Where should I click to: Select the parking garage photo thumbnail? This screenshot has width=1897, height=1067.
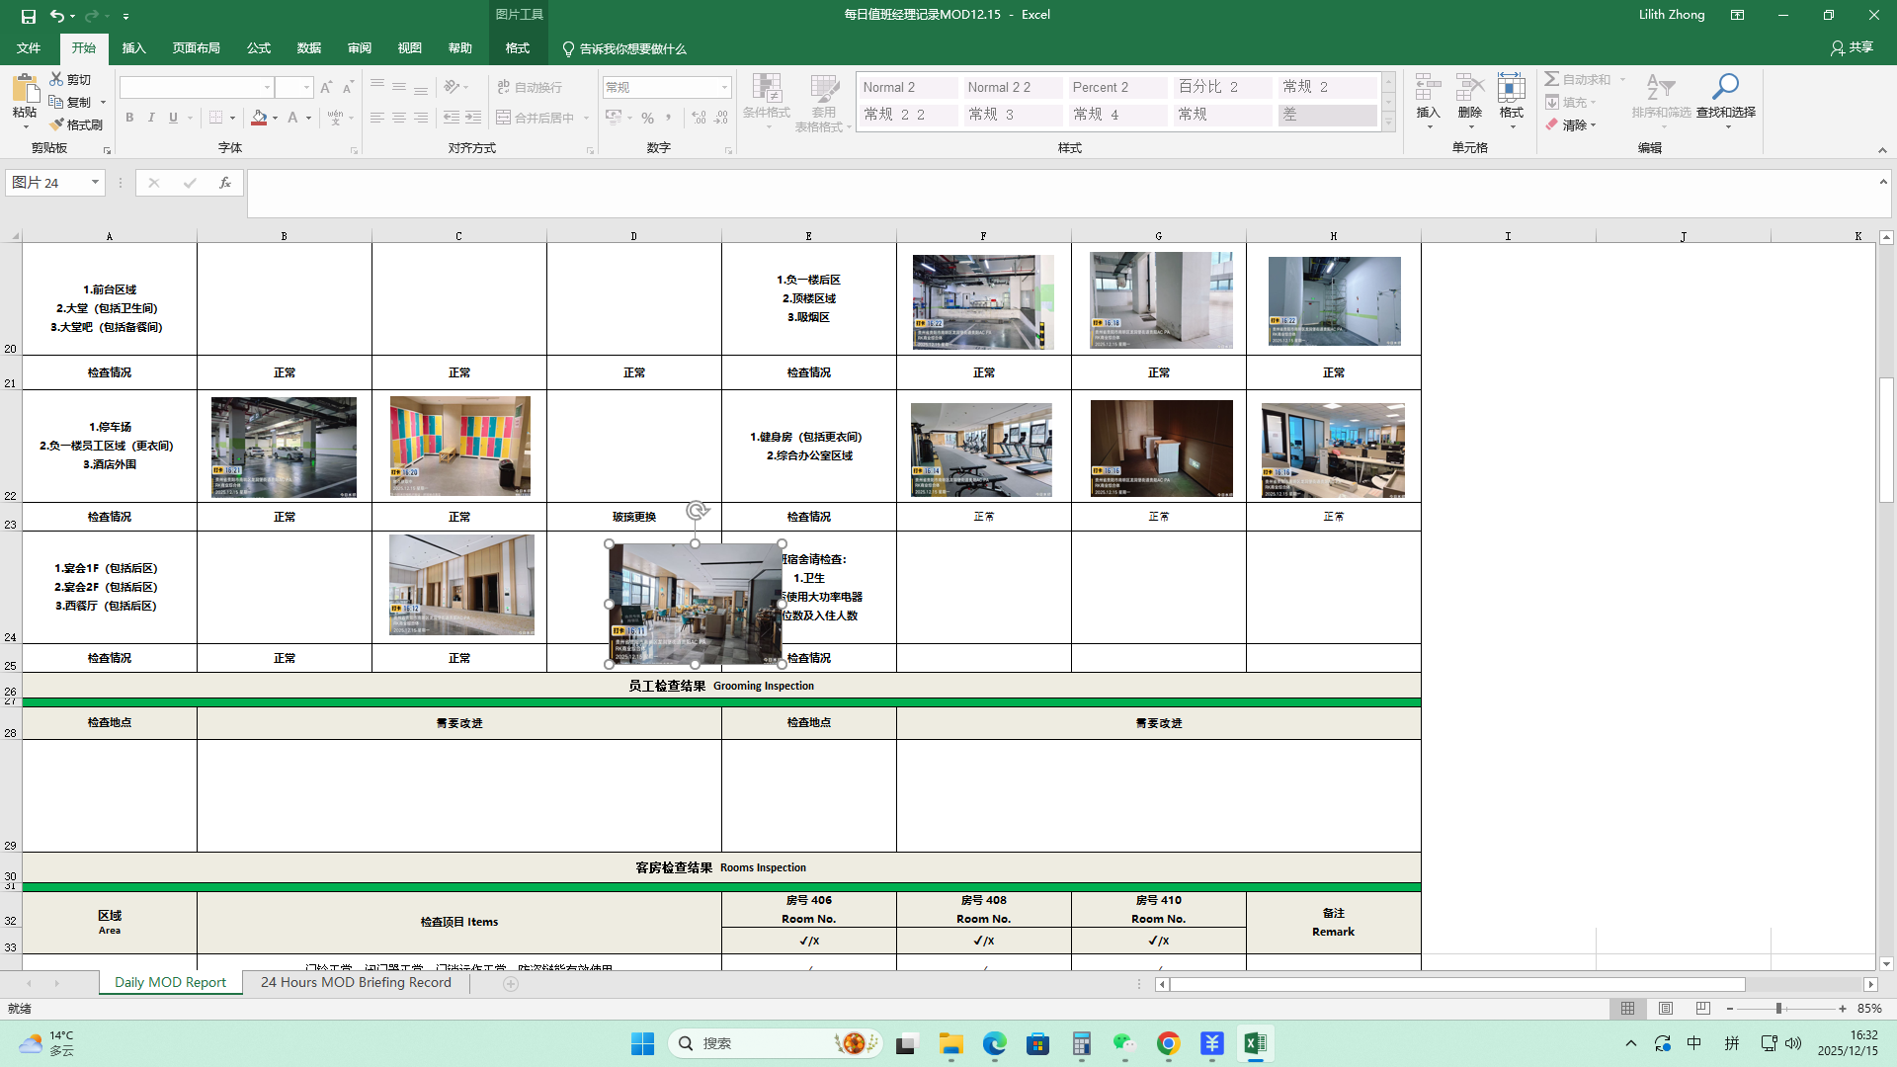point(284,447)
